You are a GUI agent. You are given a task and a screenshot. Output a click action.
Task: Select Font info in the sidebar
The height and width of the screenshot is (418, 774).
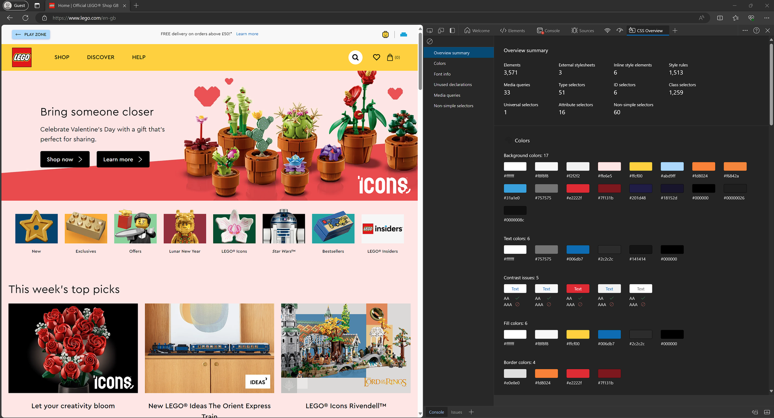pos(442,74)
